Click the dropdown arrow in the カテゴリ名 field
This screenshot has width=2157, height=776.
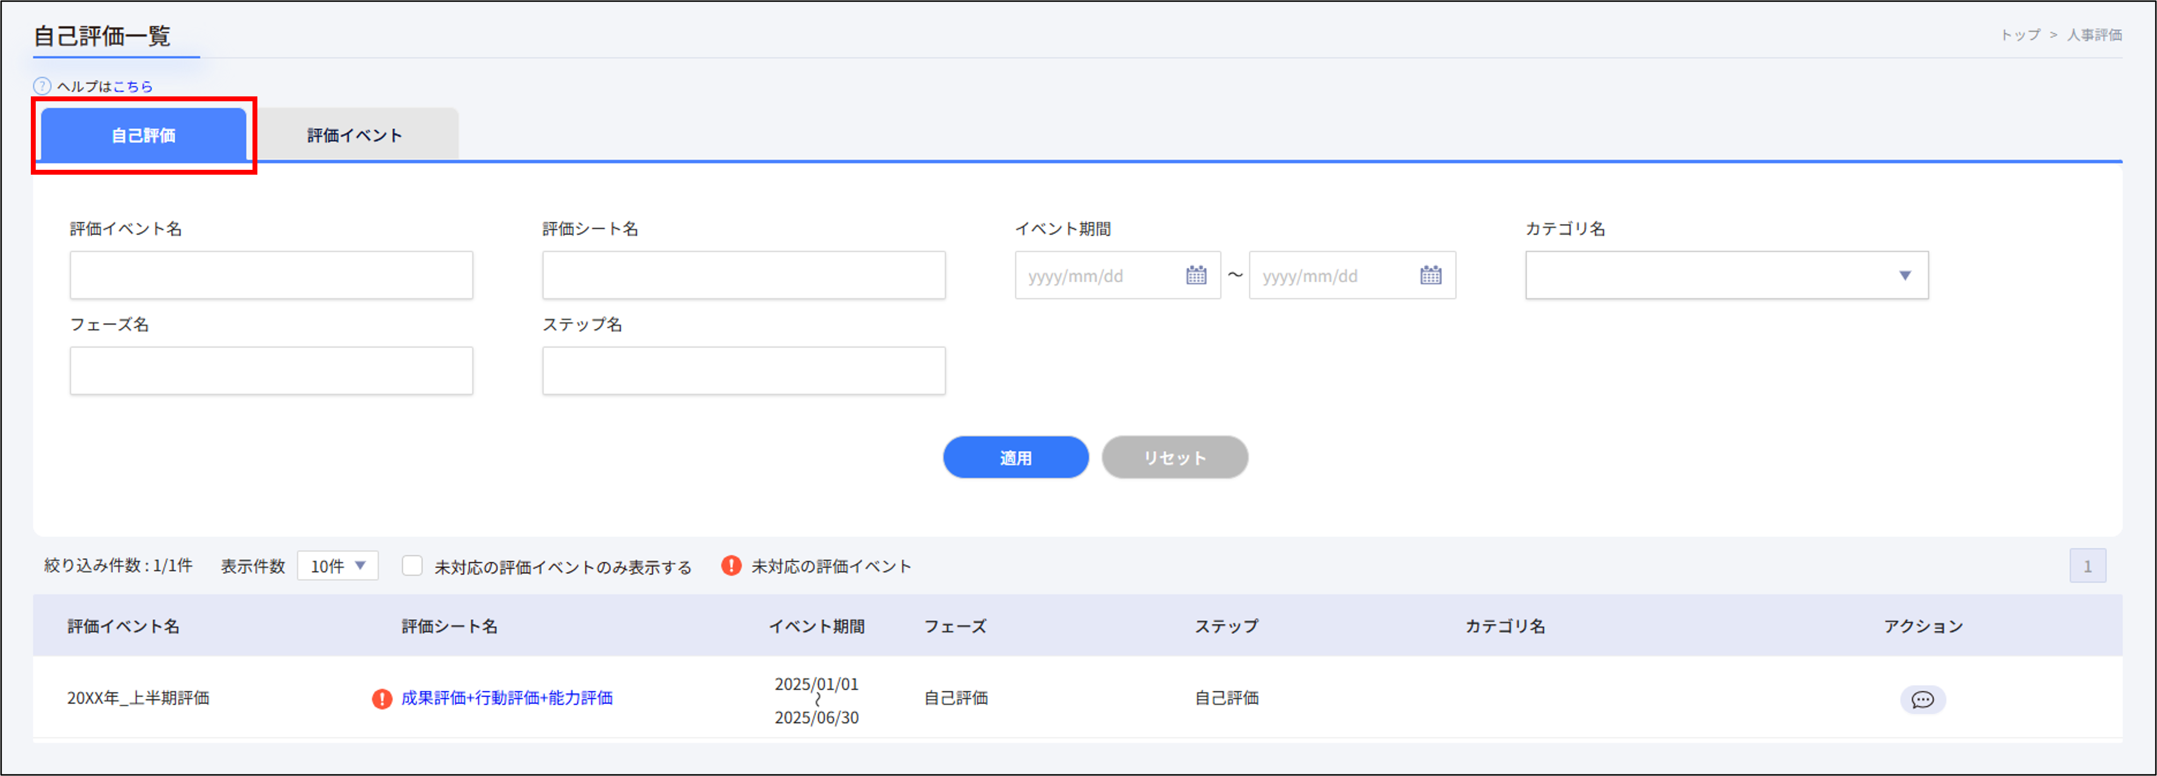[1906, 274]
